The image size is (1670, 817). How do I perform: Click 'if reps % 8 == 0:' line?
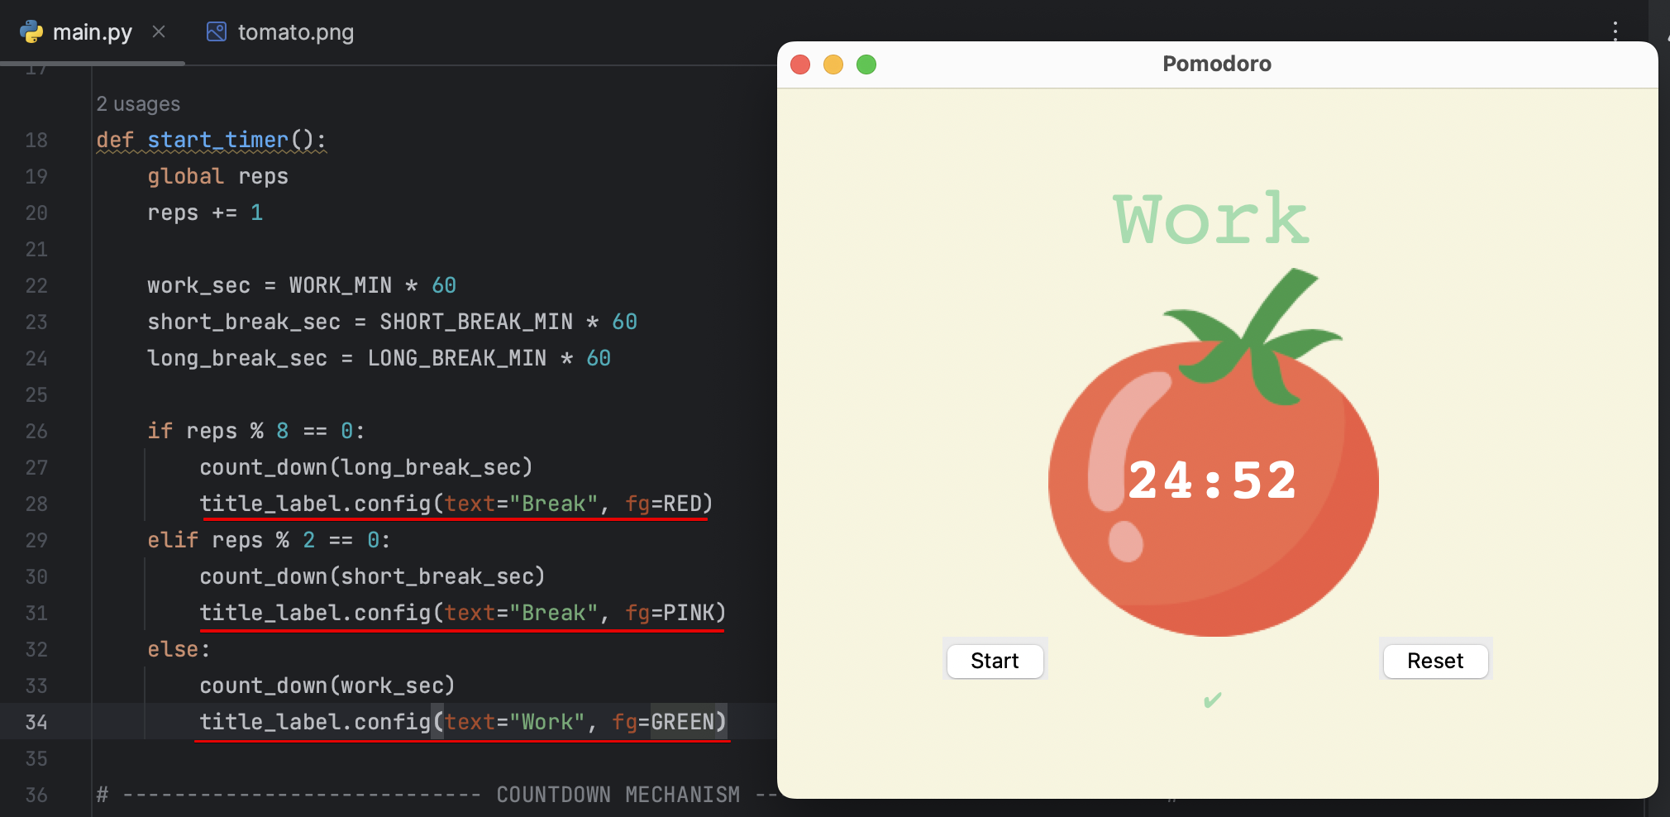[255, 432]
